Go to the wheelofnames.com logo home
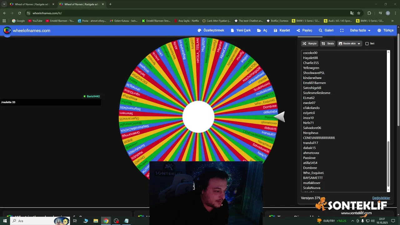The image size is (400, 225). point(27,30)
